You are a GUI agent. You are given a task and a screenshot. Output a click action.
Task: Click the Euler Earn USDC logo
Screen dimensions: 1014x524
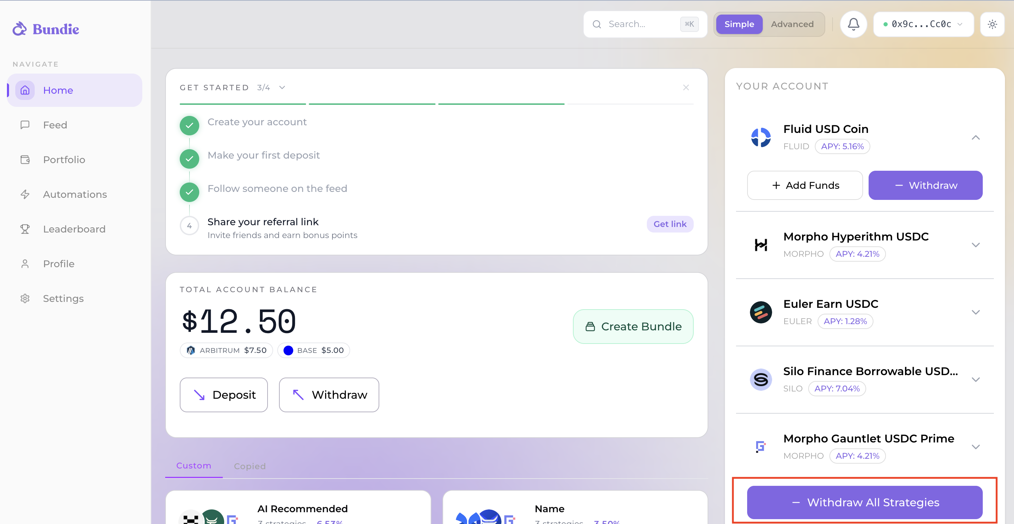click(x=761, y=312)
